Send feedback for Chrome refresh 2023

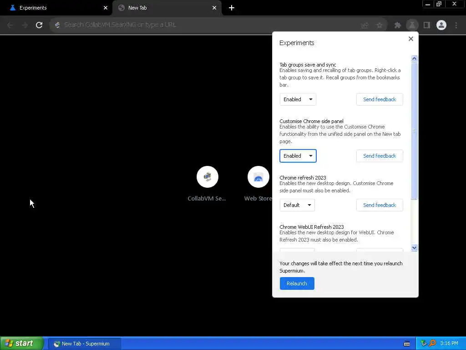tap(380, 205)
